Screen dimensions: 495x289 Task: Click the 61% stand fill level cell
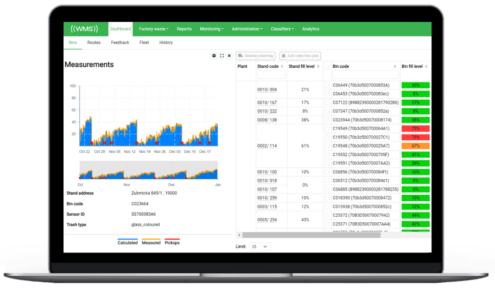[305, 146]
